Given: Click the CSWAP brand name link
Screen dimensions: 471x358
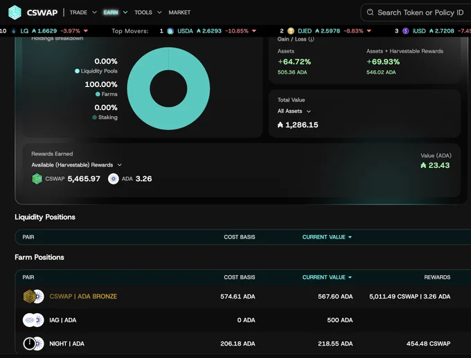Looking at the screenshot, I should pyautogui.click(x=42, y=12).
